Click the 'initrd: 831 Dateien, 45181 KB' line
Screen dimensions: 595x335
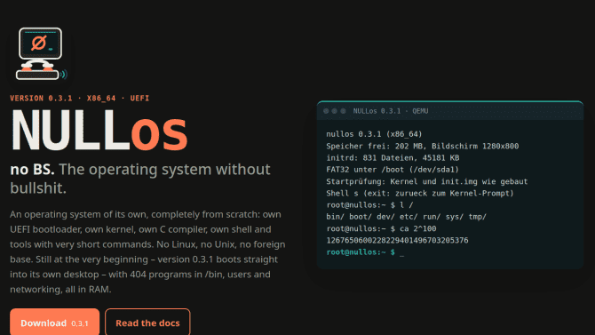(x=393, y=157)
